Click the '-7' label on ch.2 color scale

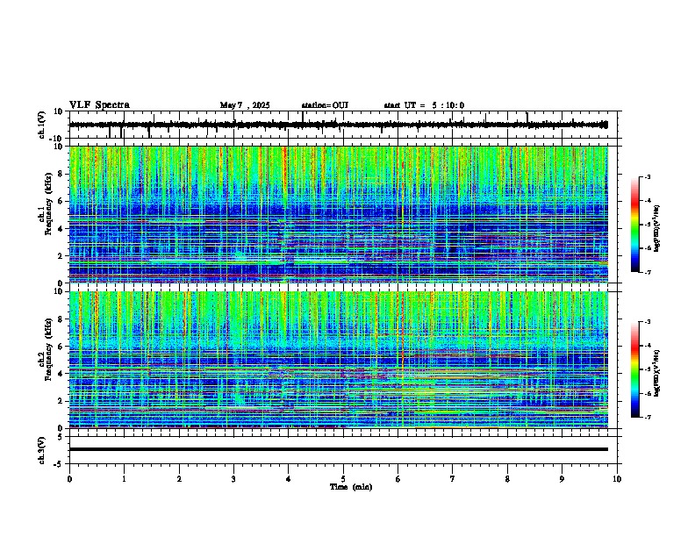647,418
